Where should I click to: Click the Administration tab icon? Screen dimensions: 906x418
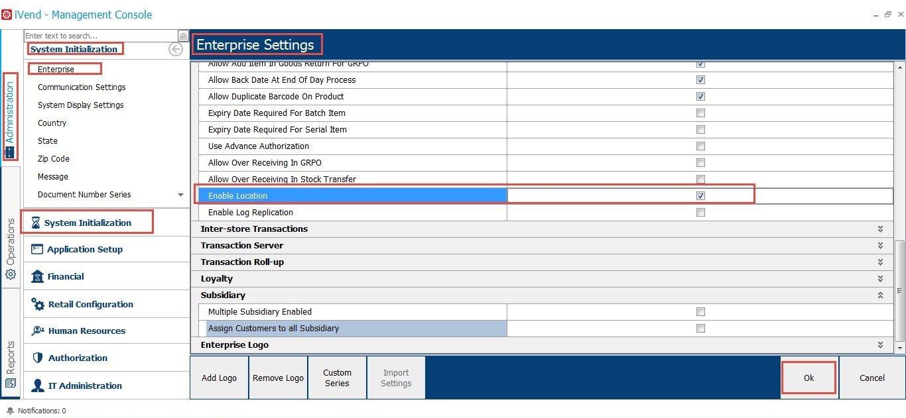(9, 152)
